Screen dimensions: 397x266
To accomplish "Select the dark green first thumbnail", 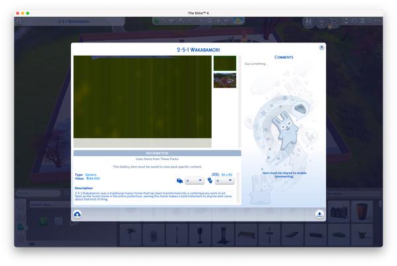I will click(x=225, y=64).
